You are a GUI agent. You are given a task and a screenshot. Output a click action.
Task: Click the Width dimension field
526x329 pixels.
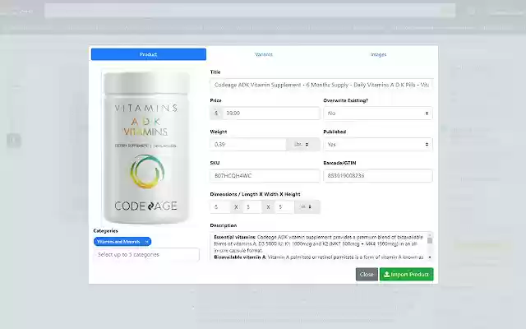tap(252, 206)
